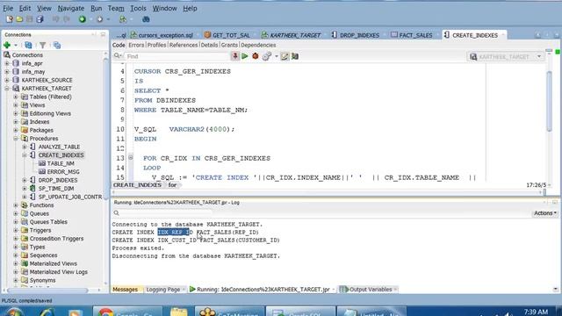This screenshot has height=316, width=562.
Task: Expand the infa_apr connection node
Action: 7,63
